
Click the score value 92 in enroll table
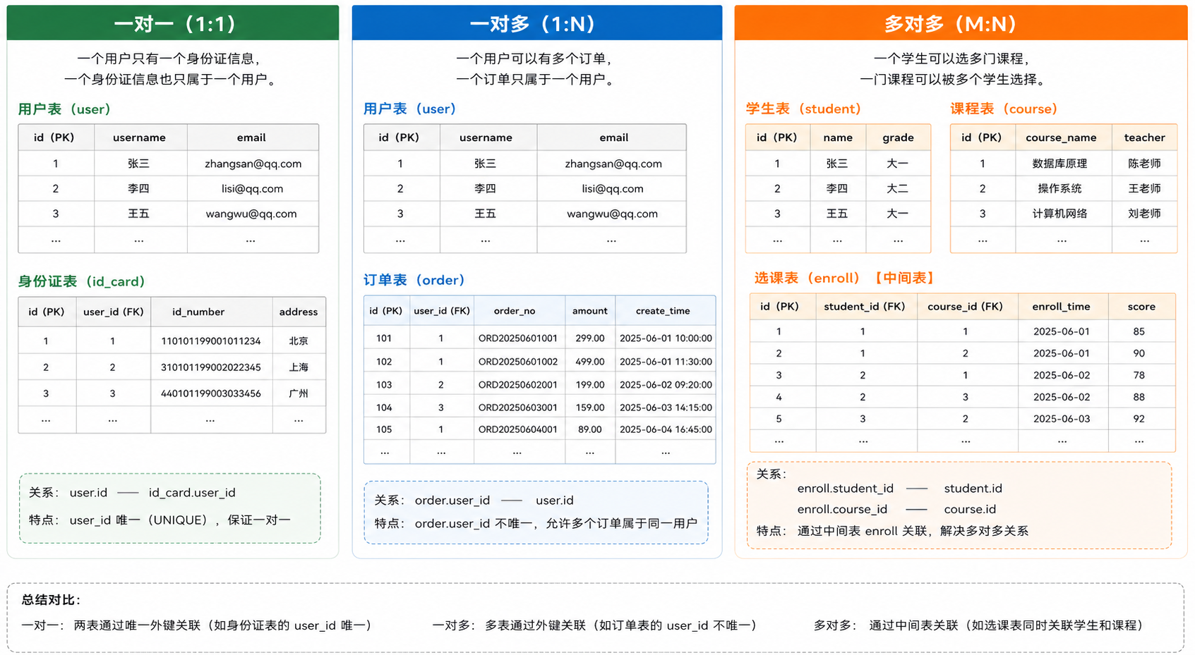tap(1139, 419)
